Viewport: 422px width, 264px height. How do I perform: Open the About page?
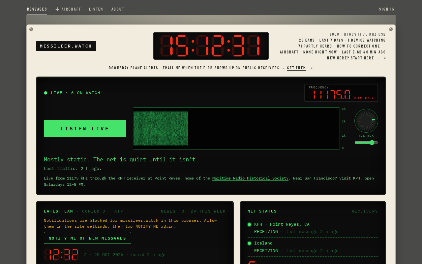click(x=118, y=9)
